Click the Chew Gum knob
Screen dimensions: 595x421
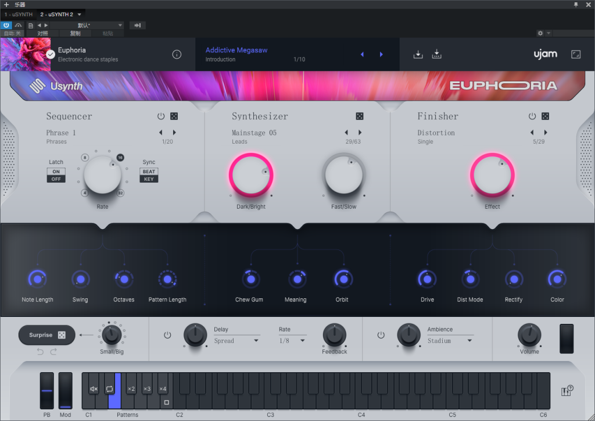(250, 279)
